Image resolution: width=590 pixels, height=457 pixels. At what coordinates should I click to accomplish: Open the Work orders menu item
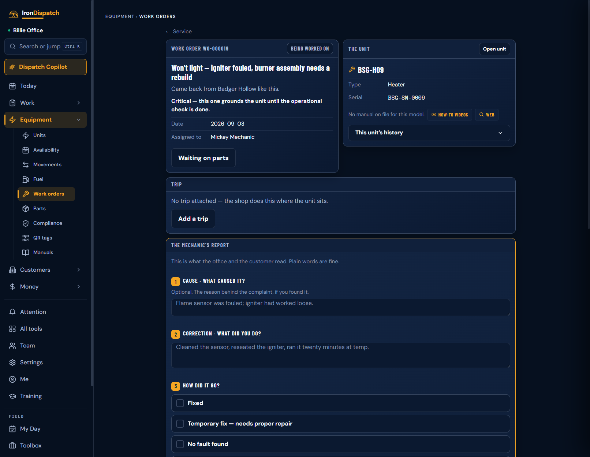tap(46, 194)
